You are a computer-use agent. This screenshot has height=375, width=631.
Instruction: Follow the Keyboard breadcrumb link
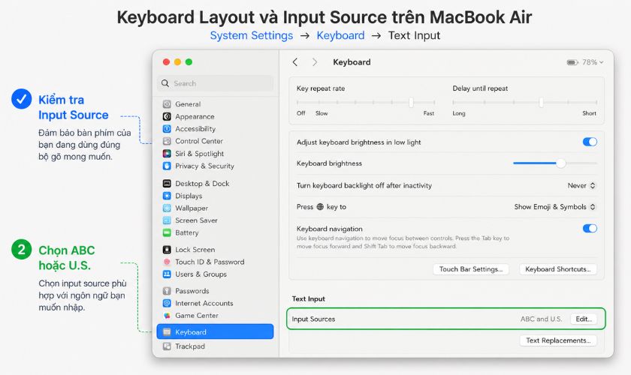340,35
